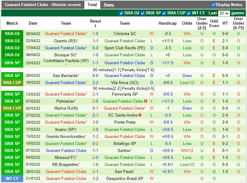The width and height of the screenshot is (247, 183).
Task: Open Corinthians Paulista (SP) team link
Action: (x=66, y=61)
